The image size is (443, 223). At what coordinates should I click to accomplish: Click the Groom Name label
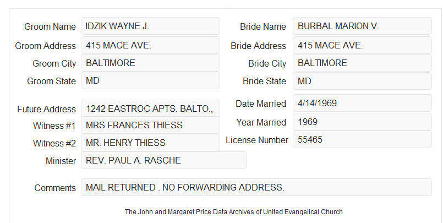(x=50, y=26)
